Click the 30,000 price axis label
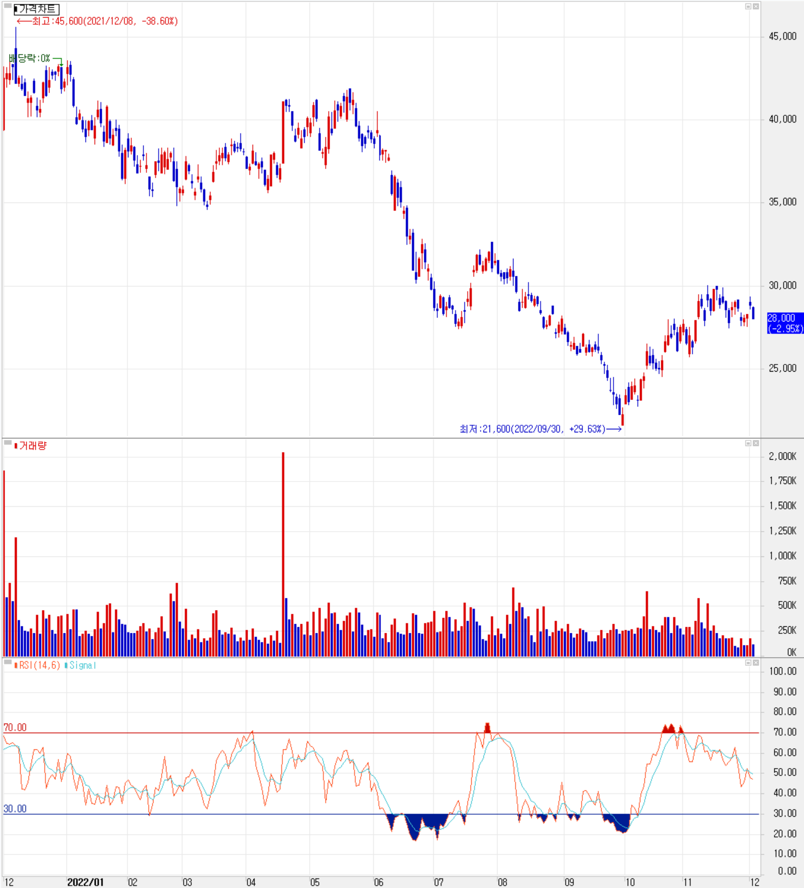The image size is (804, 888). click(x=782, y=285)
